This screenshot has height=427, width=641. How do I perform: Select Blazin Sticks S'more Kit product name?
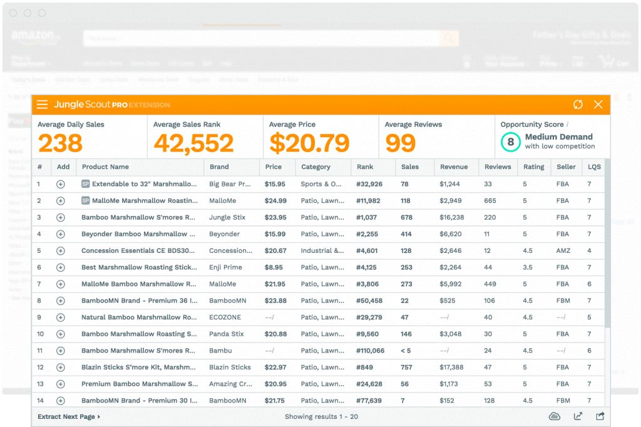(138, 368)
